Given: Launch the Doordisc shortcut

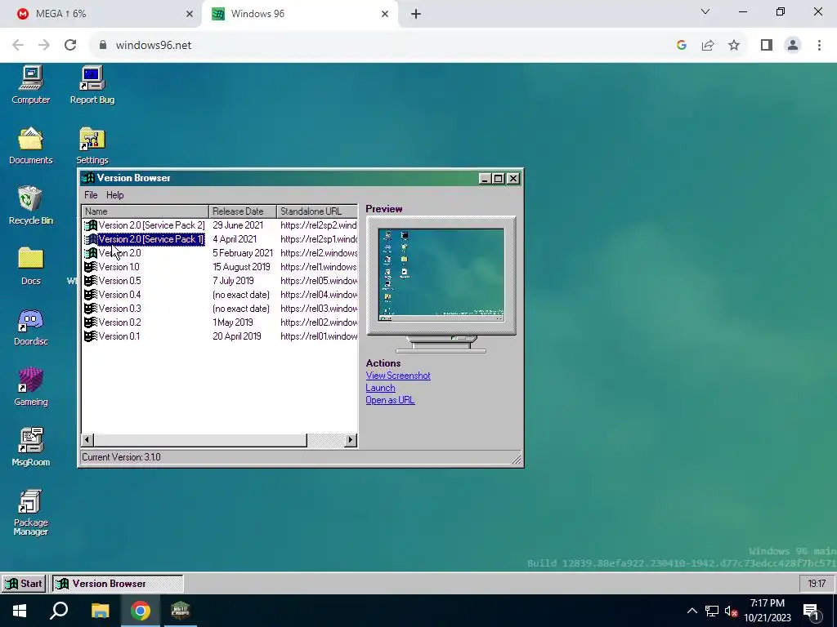Looking at the screenshot, I should (30, 327).
